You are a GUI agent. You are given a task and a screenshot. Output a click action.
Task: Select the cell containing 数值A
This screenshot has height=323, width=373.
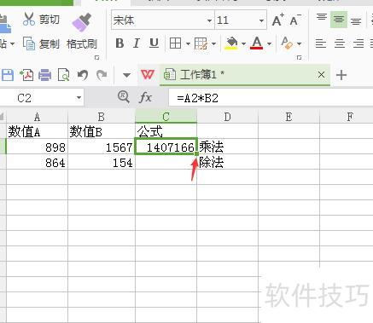(x=37, y=131)
